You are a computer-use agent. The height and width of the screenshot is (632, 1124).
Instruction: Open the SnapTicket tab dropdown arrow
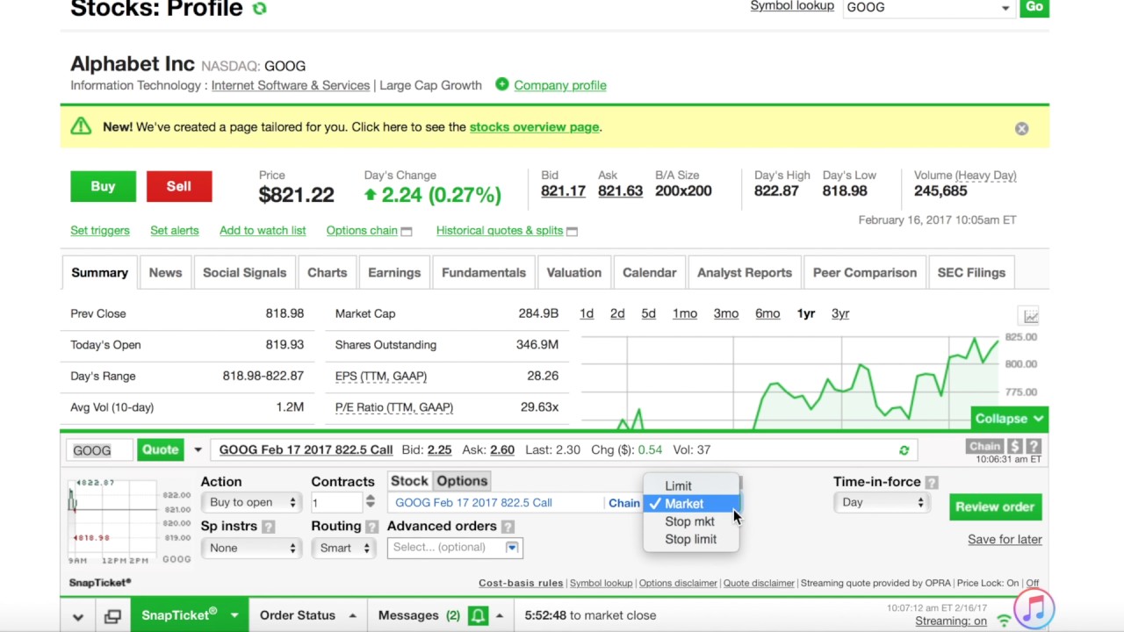234,616
